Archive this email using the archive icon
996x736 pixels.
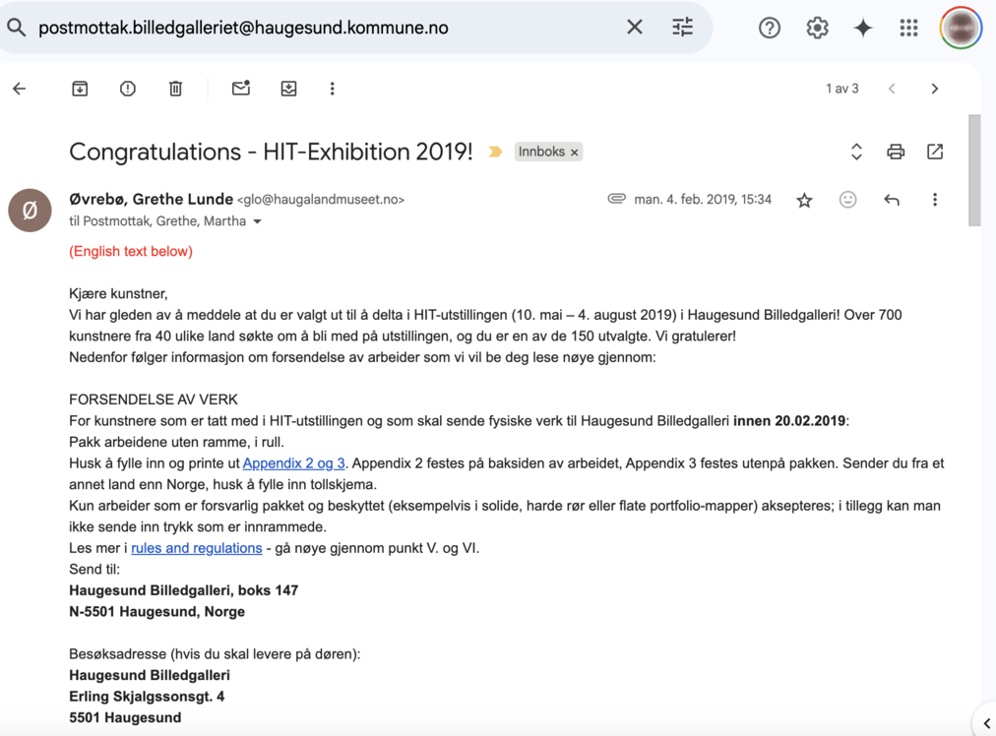[80, 89]
